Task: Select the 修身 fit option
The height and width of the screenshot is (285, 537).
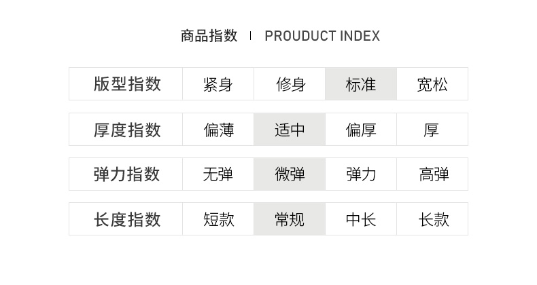Action: (x=290, y=84)
